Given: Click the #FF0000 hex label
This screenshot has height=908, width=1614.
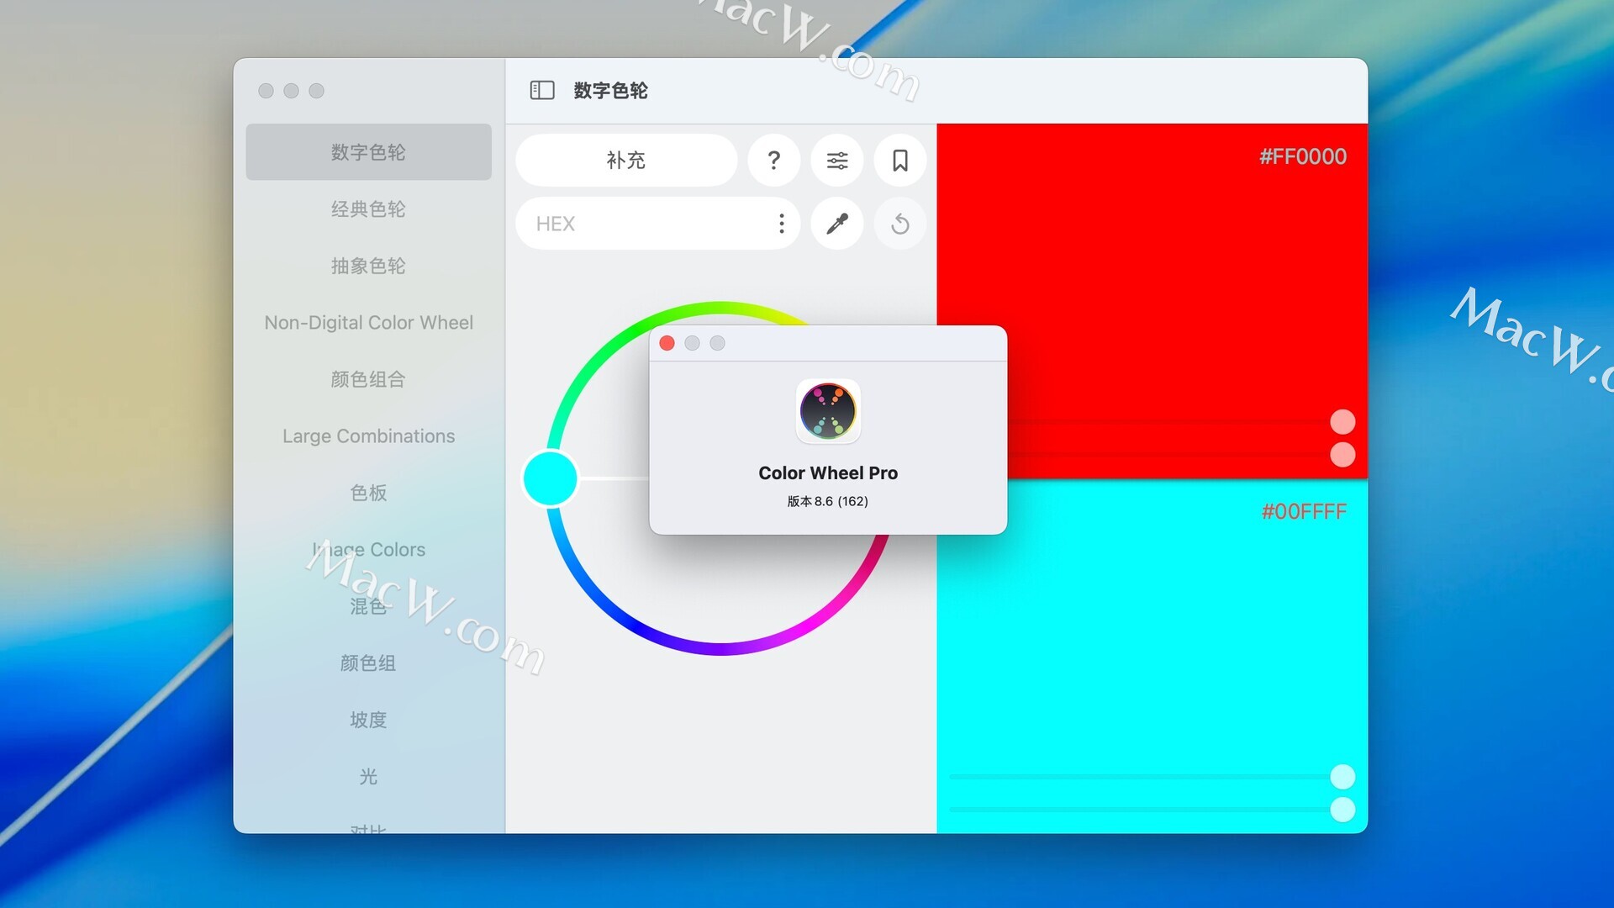Looking at the screenshot, I should (x=1302, y=156).
